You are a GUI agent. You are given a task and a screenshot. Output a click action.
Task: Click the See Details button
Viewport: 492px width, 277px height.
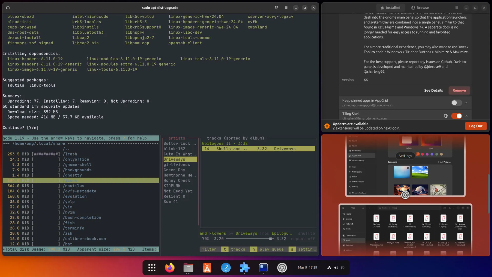[433, 90]
